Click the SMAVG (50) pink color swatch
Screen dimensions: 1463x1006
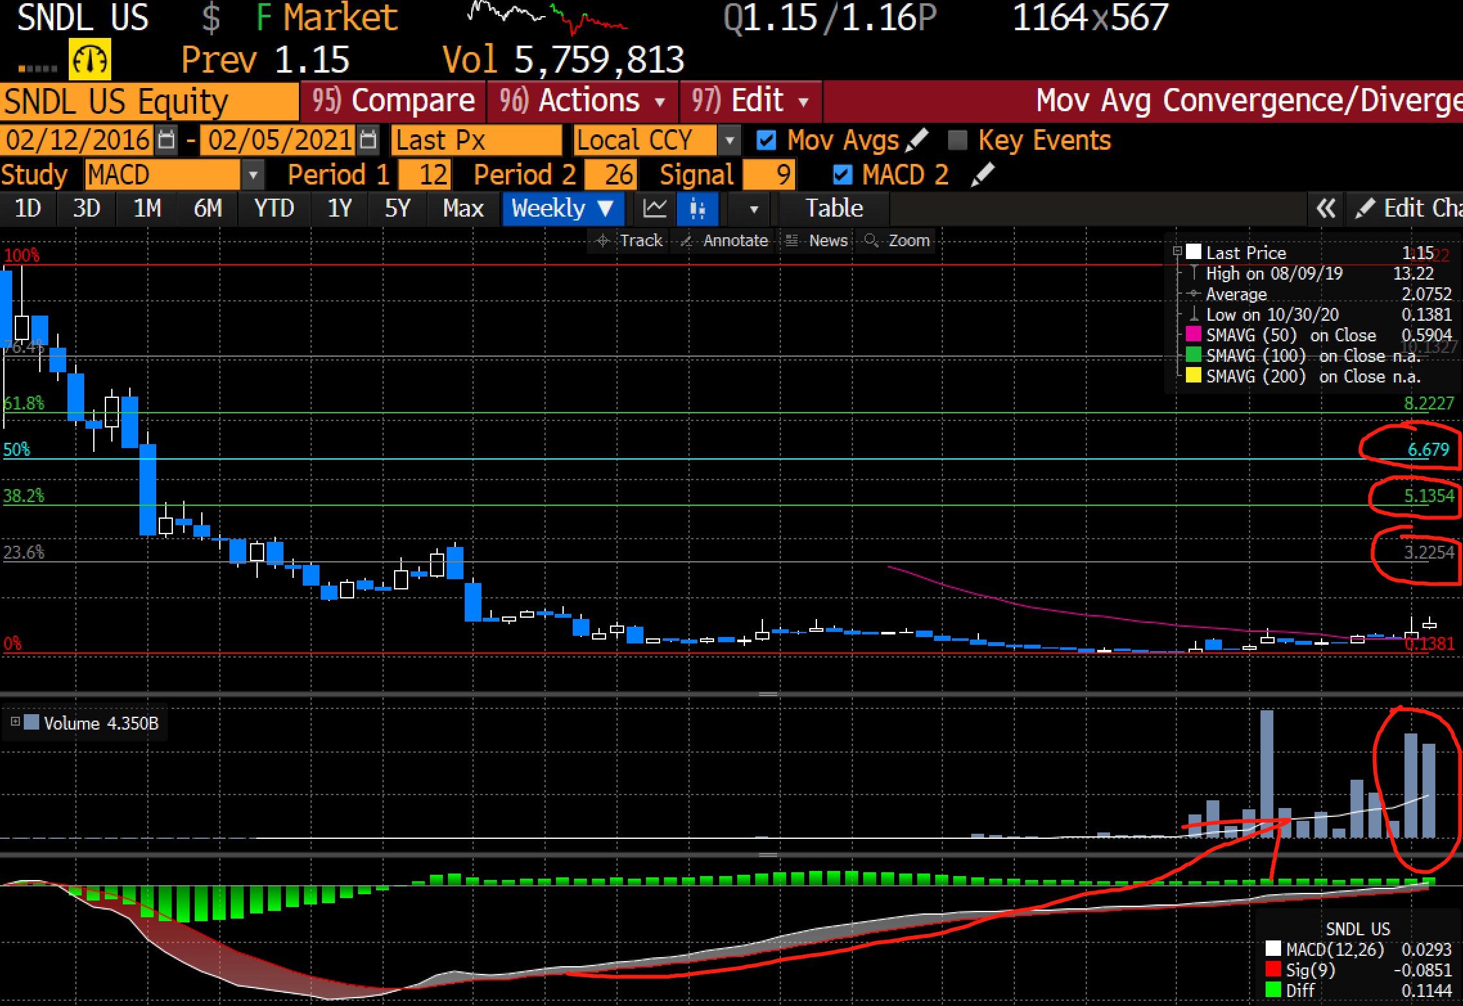[1194, 335]
